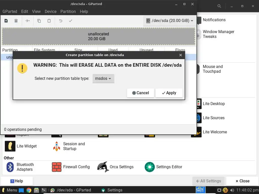Image resolution: width=259 pixels, height=194 pixels.
Task: Click the Close button in Settings window
Action: (242, 181)
